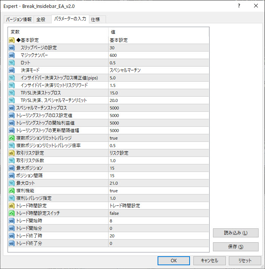Screen dimensions: 265x269
Task: Toggle the true value of 複利機能
Action: point(159,191)
